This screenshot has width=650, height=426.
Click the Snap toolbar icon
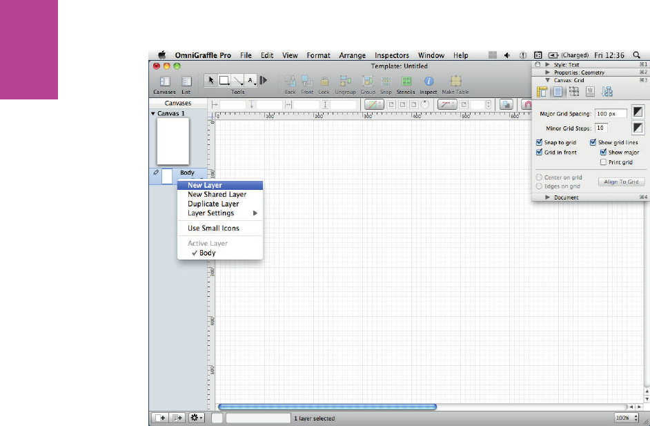(386, 81)
